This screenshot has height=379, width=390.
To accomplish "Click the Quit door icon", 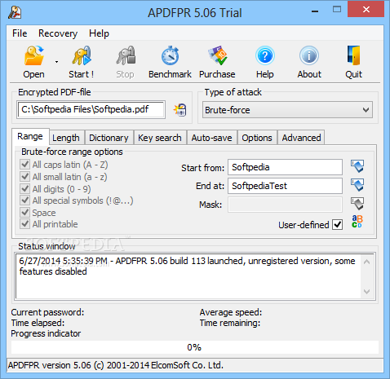I will click(353, 55).
